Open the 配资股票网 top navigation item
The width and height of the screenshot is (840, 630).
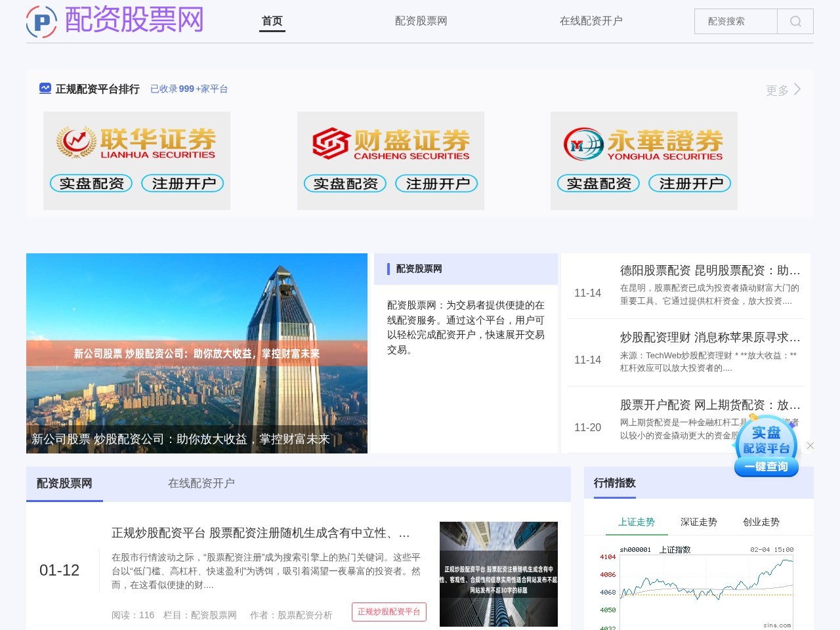421,21
